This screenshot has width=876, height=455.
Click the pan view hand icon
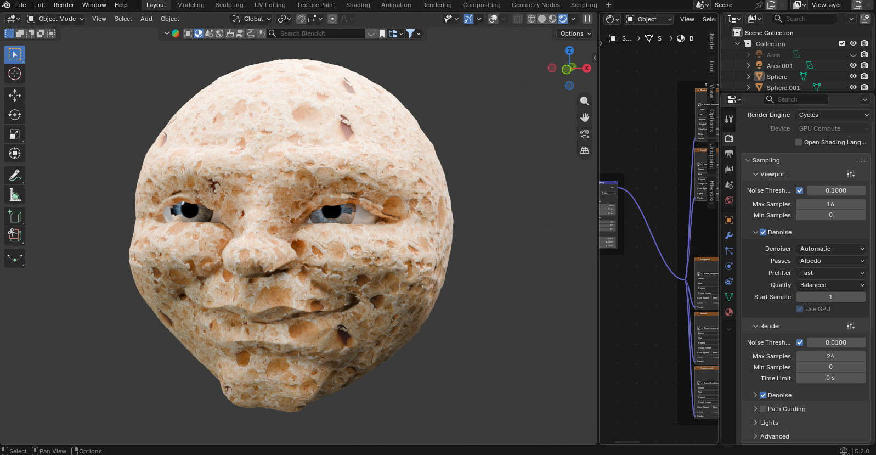(x=585, y=117)
